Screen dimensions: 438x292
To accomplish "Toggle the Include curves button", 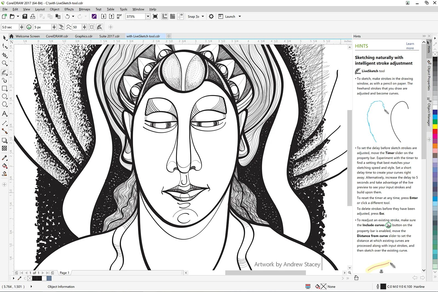I will click(x=29, y=27).
